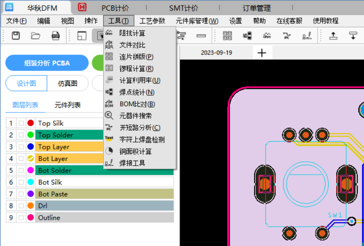Select 文件对比 in the Tools menu
Screen dimensions: 364x246
140,45
